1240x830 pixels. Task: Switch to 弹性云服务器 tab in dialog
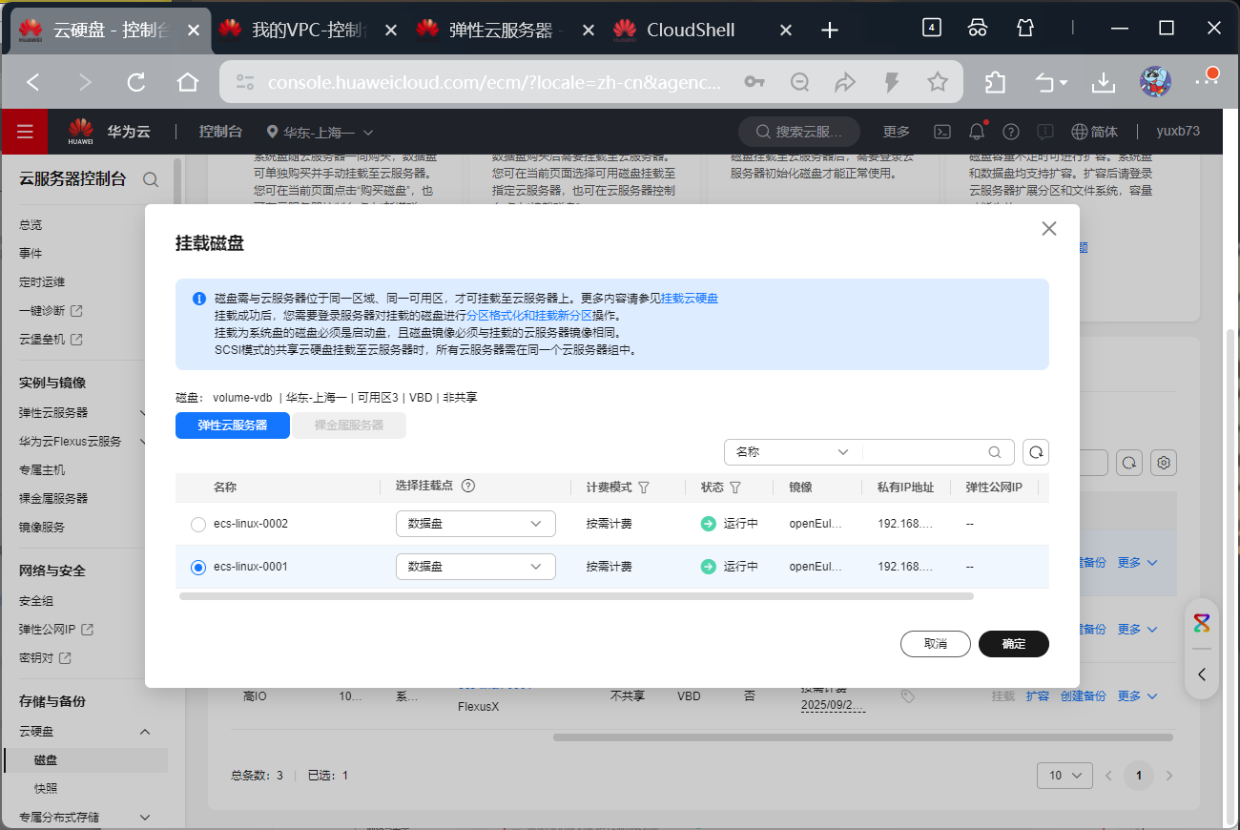click(233, 425)
